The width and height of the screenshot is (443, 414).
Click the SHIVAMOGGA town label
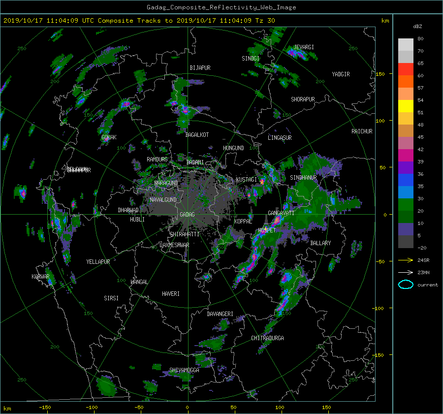click(x=184, y=370)
